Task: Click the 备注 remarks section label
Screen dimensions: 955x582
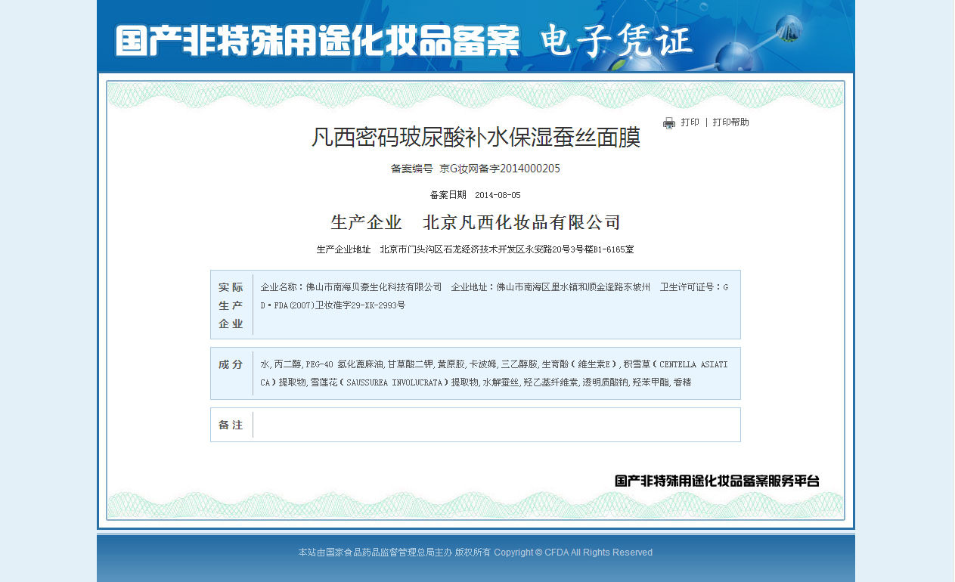Action: [231, 426]
